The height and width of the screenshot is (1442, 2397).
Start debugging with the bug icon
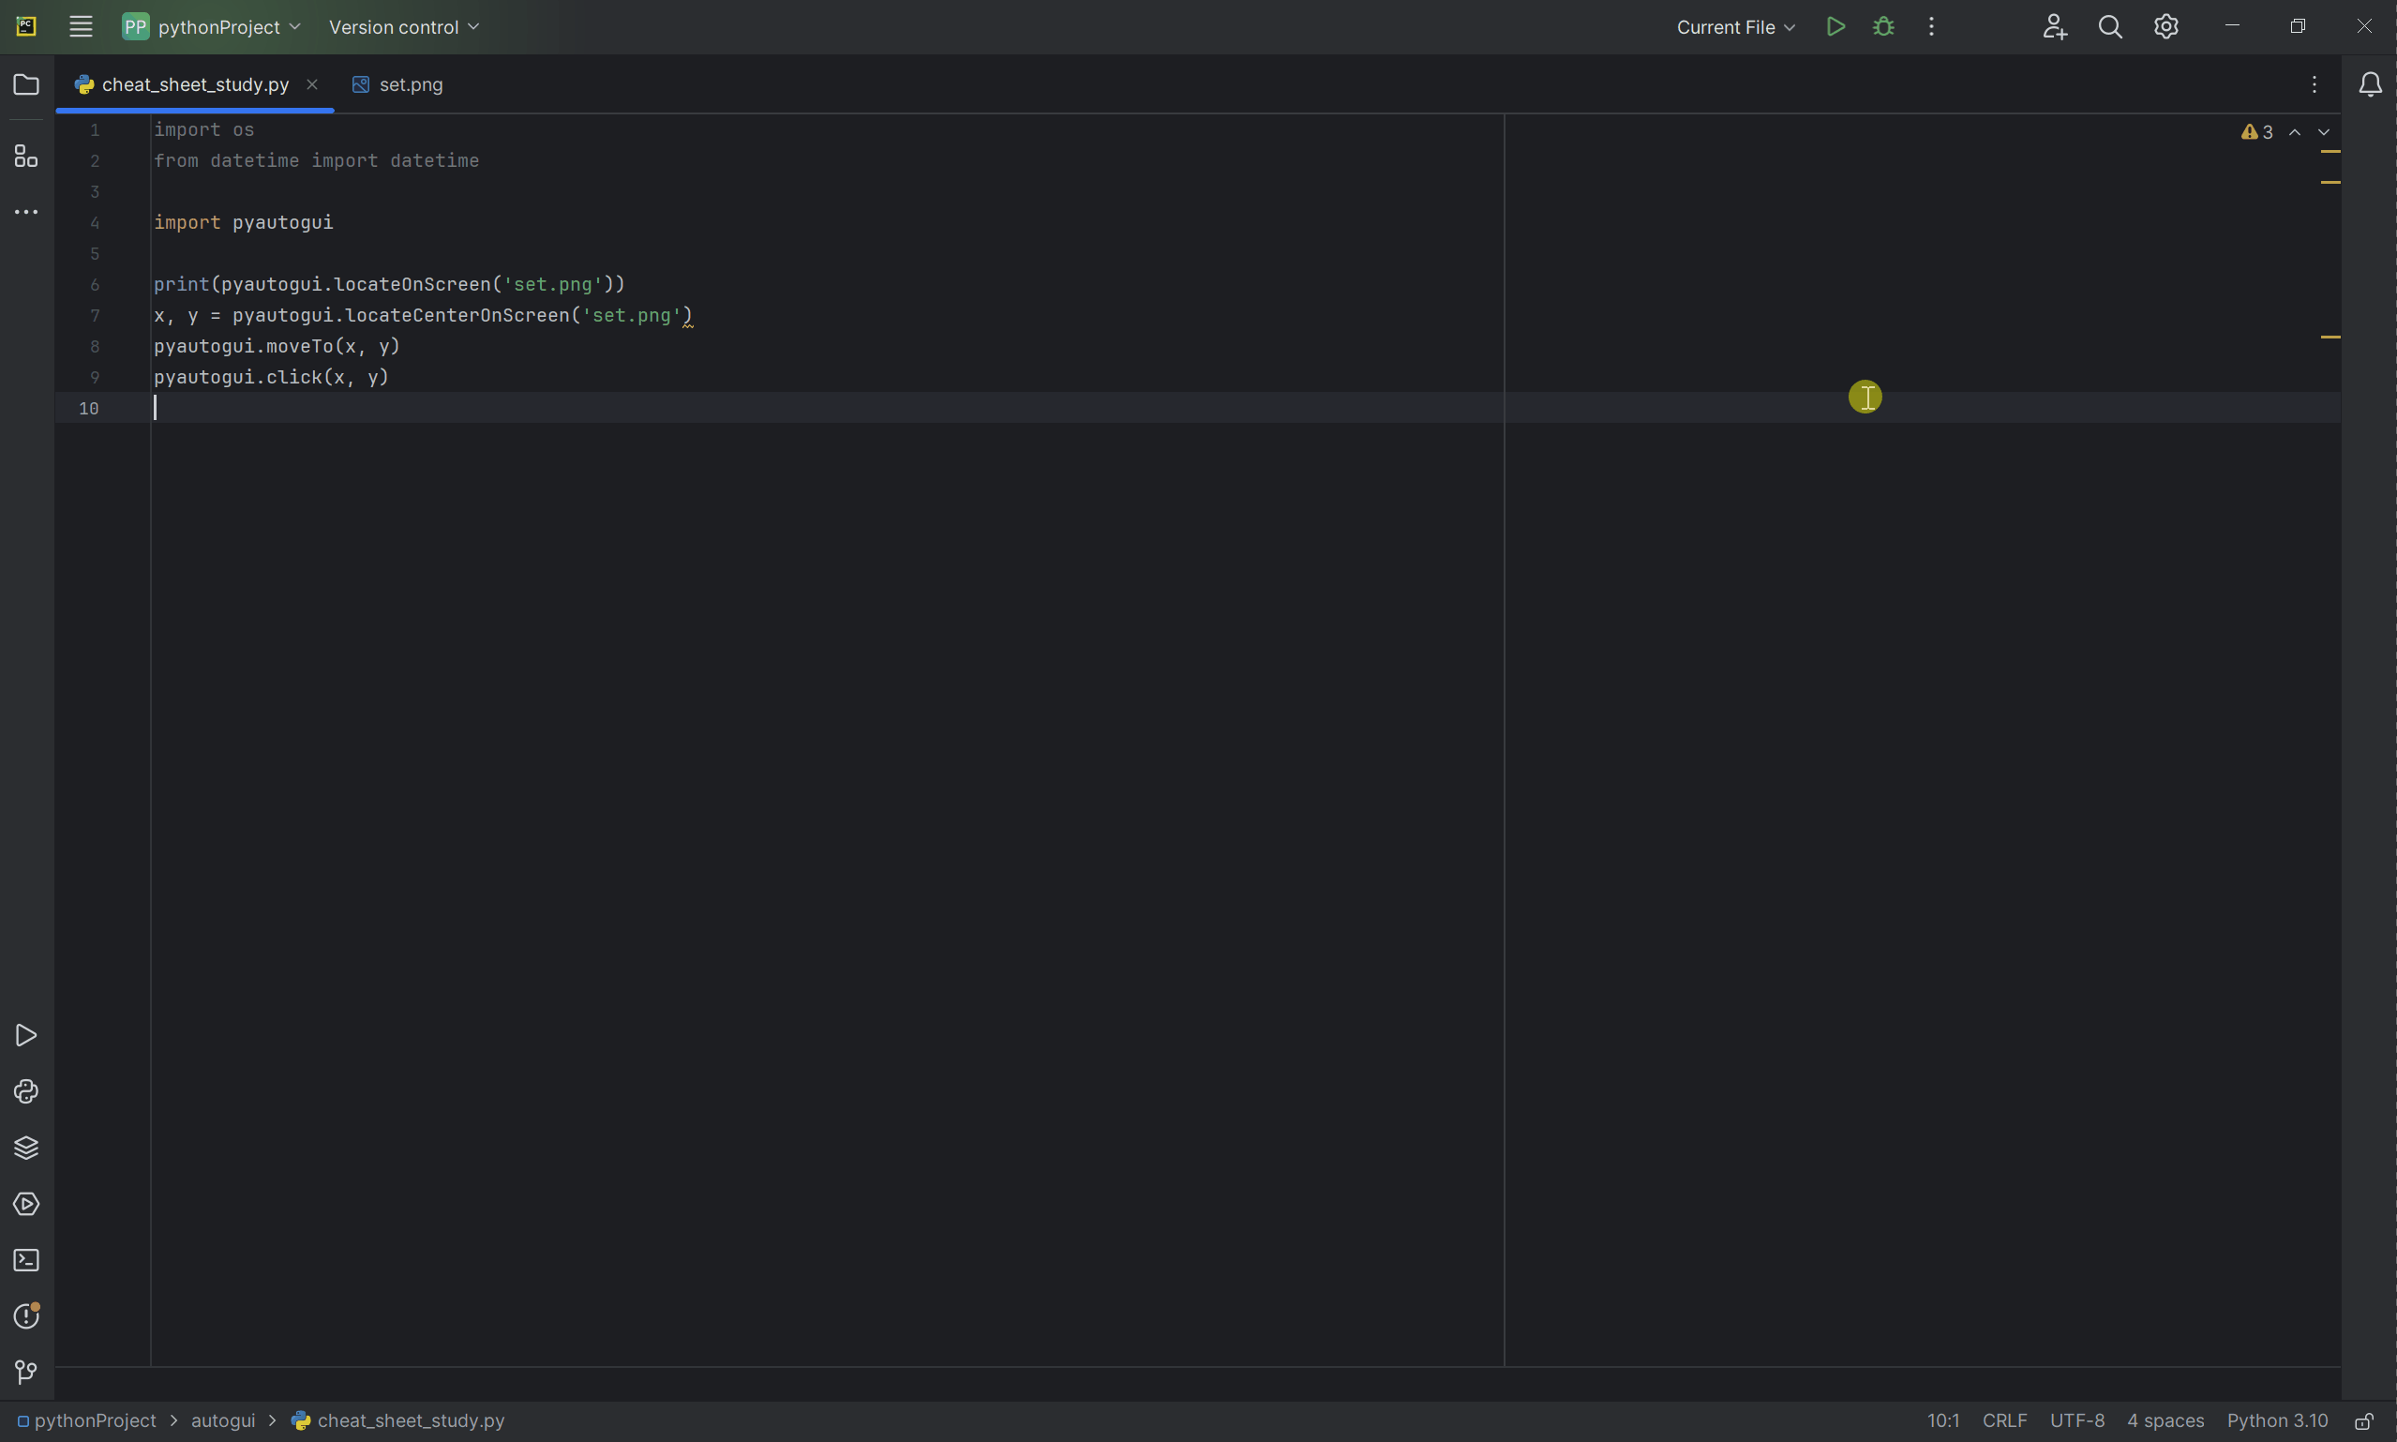coord(1882,27)
